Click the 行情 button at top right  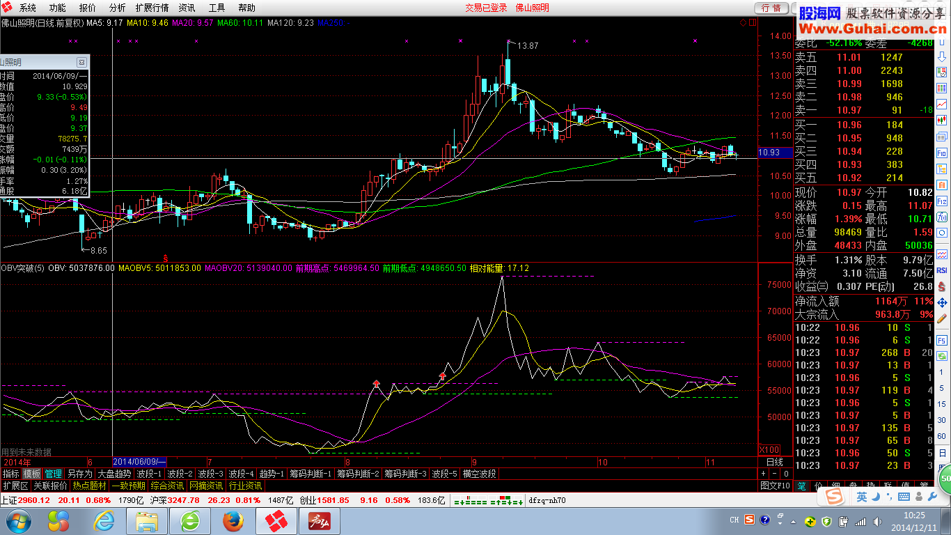(x=771, y=8)
